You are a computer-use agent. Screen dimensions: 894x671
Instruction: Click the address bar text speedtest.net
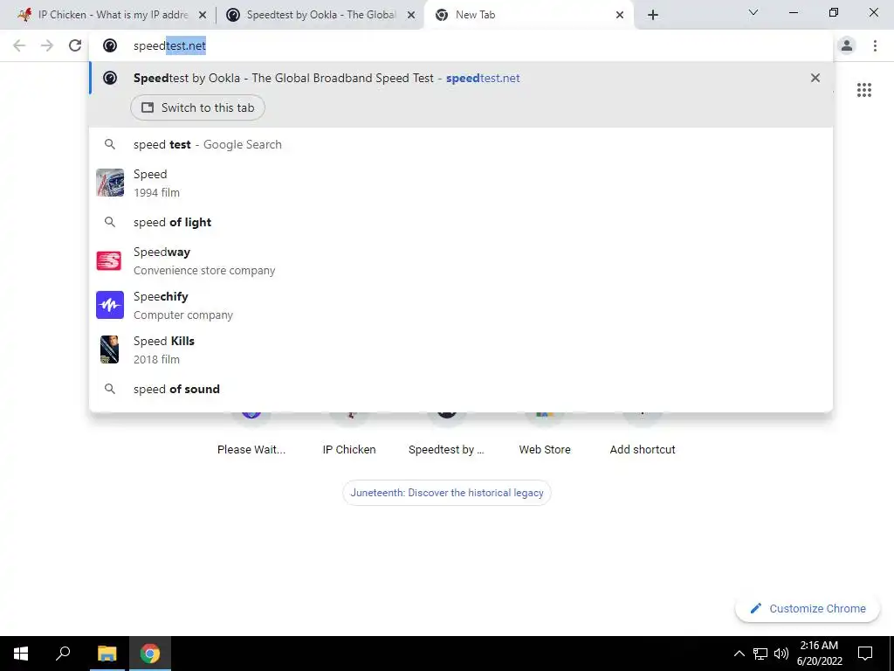click(x=169, y=45)
